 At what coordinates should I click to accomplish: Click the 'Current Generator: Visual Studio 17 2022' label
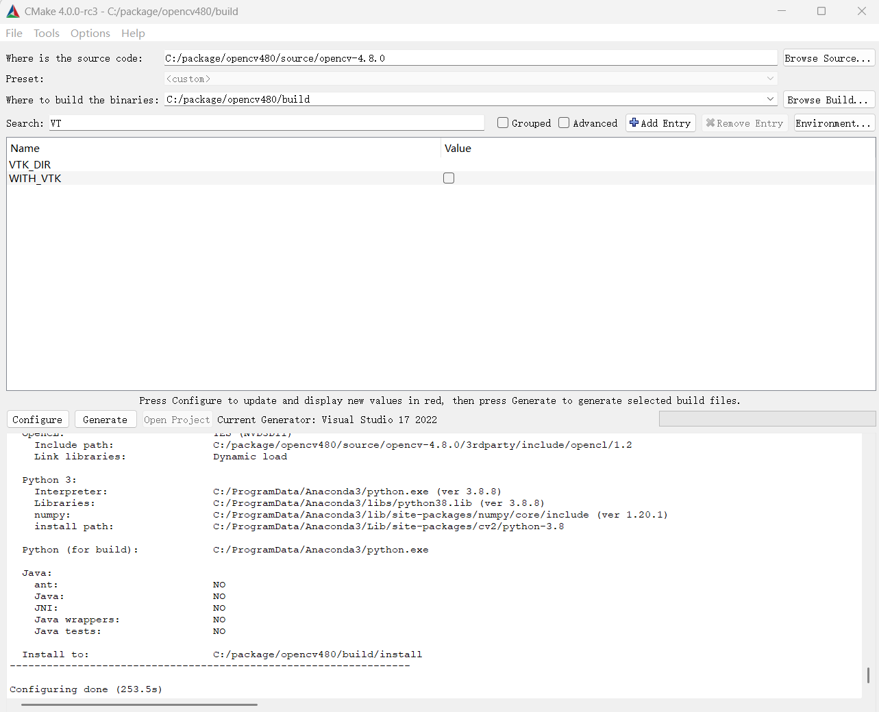(x=327, y=420)
